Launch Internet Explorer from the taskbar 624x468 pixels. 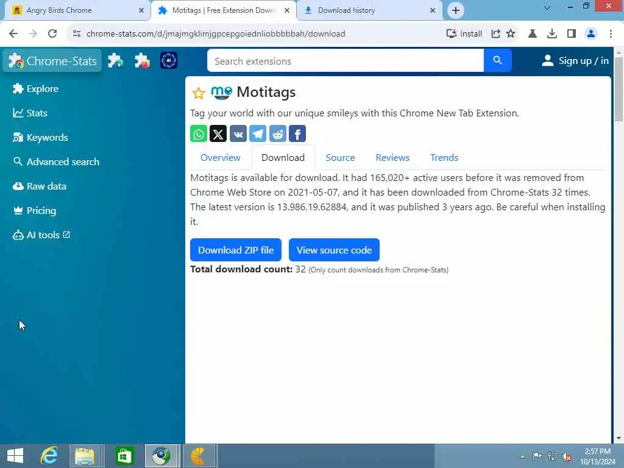pos(49,456)
